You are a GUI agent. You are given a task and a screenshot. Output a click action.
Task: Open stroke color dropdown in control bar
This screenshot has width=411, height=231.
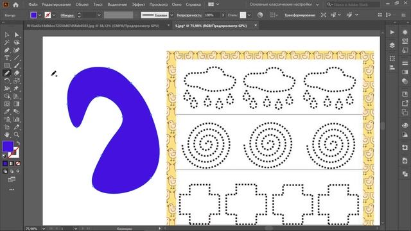coord(54,15)
